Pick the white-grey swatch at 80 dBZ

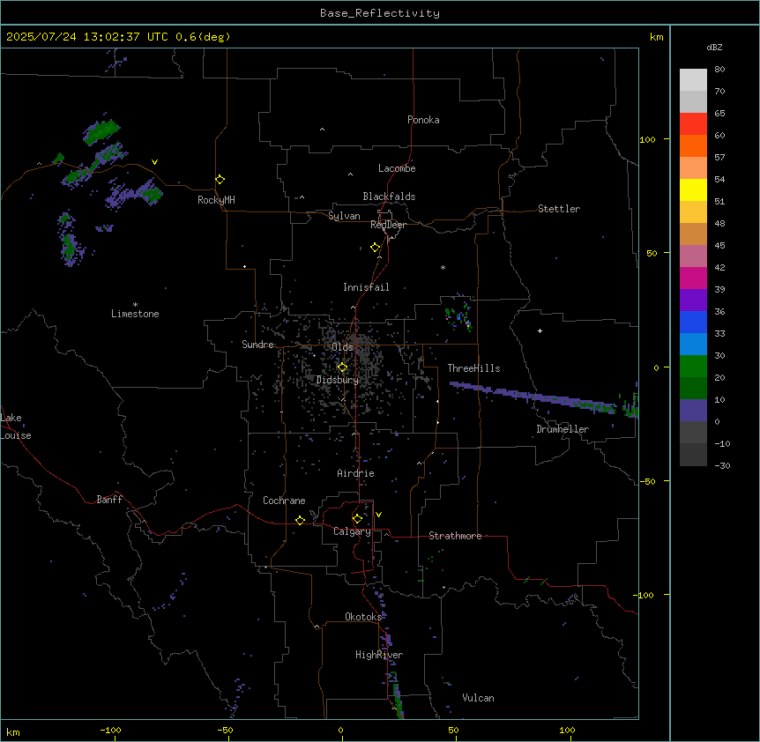tap(693, 80)
